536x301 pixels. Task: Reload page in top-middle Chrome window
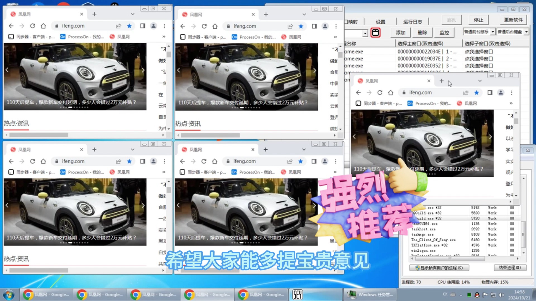click(204, 26)
